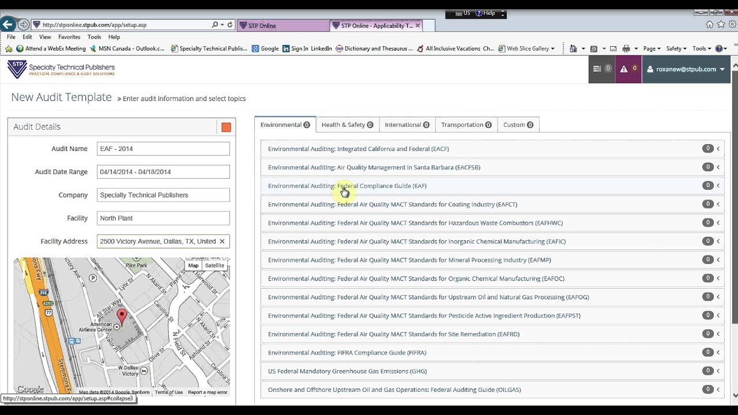Clear the Facility Address field with X
This screenshot has width=738, height=415.
tap(222, 242)
